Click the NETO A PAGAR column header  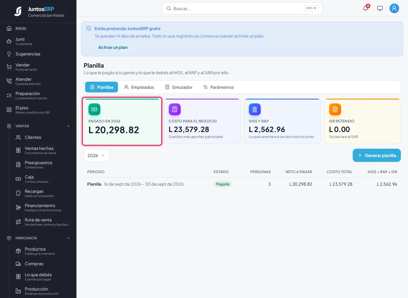tap(299, 172)
